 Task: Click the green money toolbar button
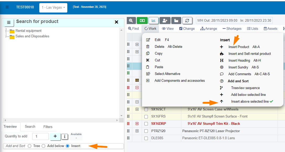(x=142, y=20)
